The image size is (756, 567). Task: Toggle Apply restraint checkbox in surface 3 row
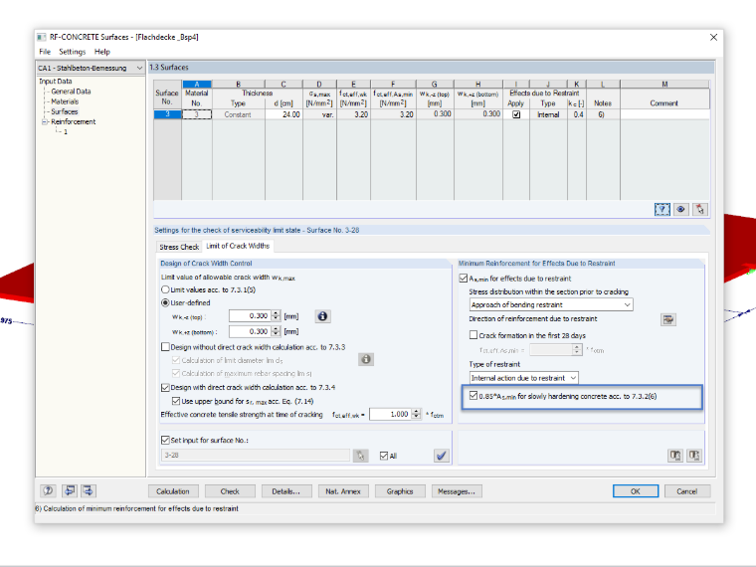516,114
